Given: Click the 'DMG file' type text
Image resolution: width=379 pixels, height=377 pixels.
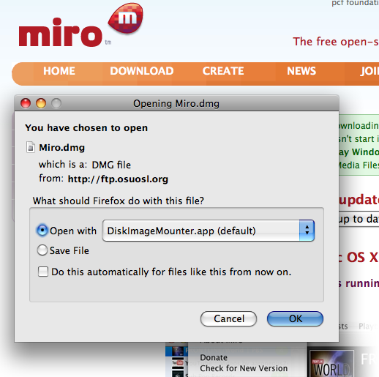Looking at the screenshot, I should click(111, 165).
